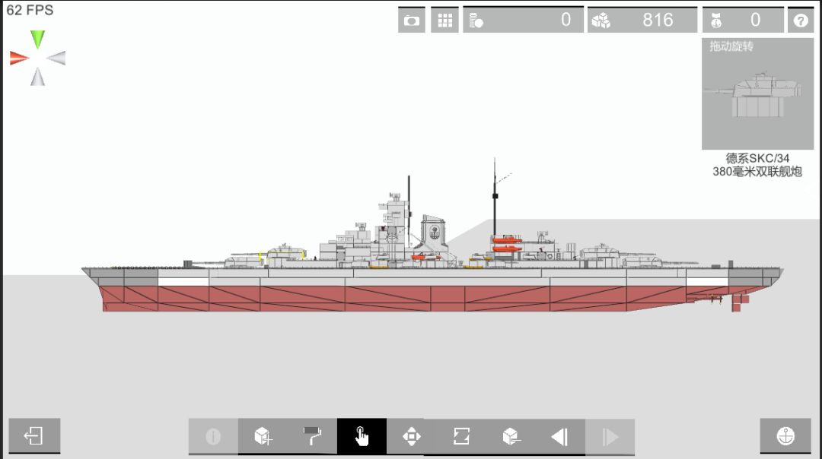822x459 pixels.
Task: Select the resize scale tool
Action: (461, 436)
